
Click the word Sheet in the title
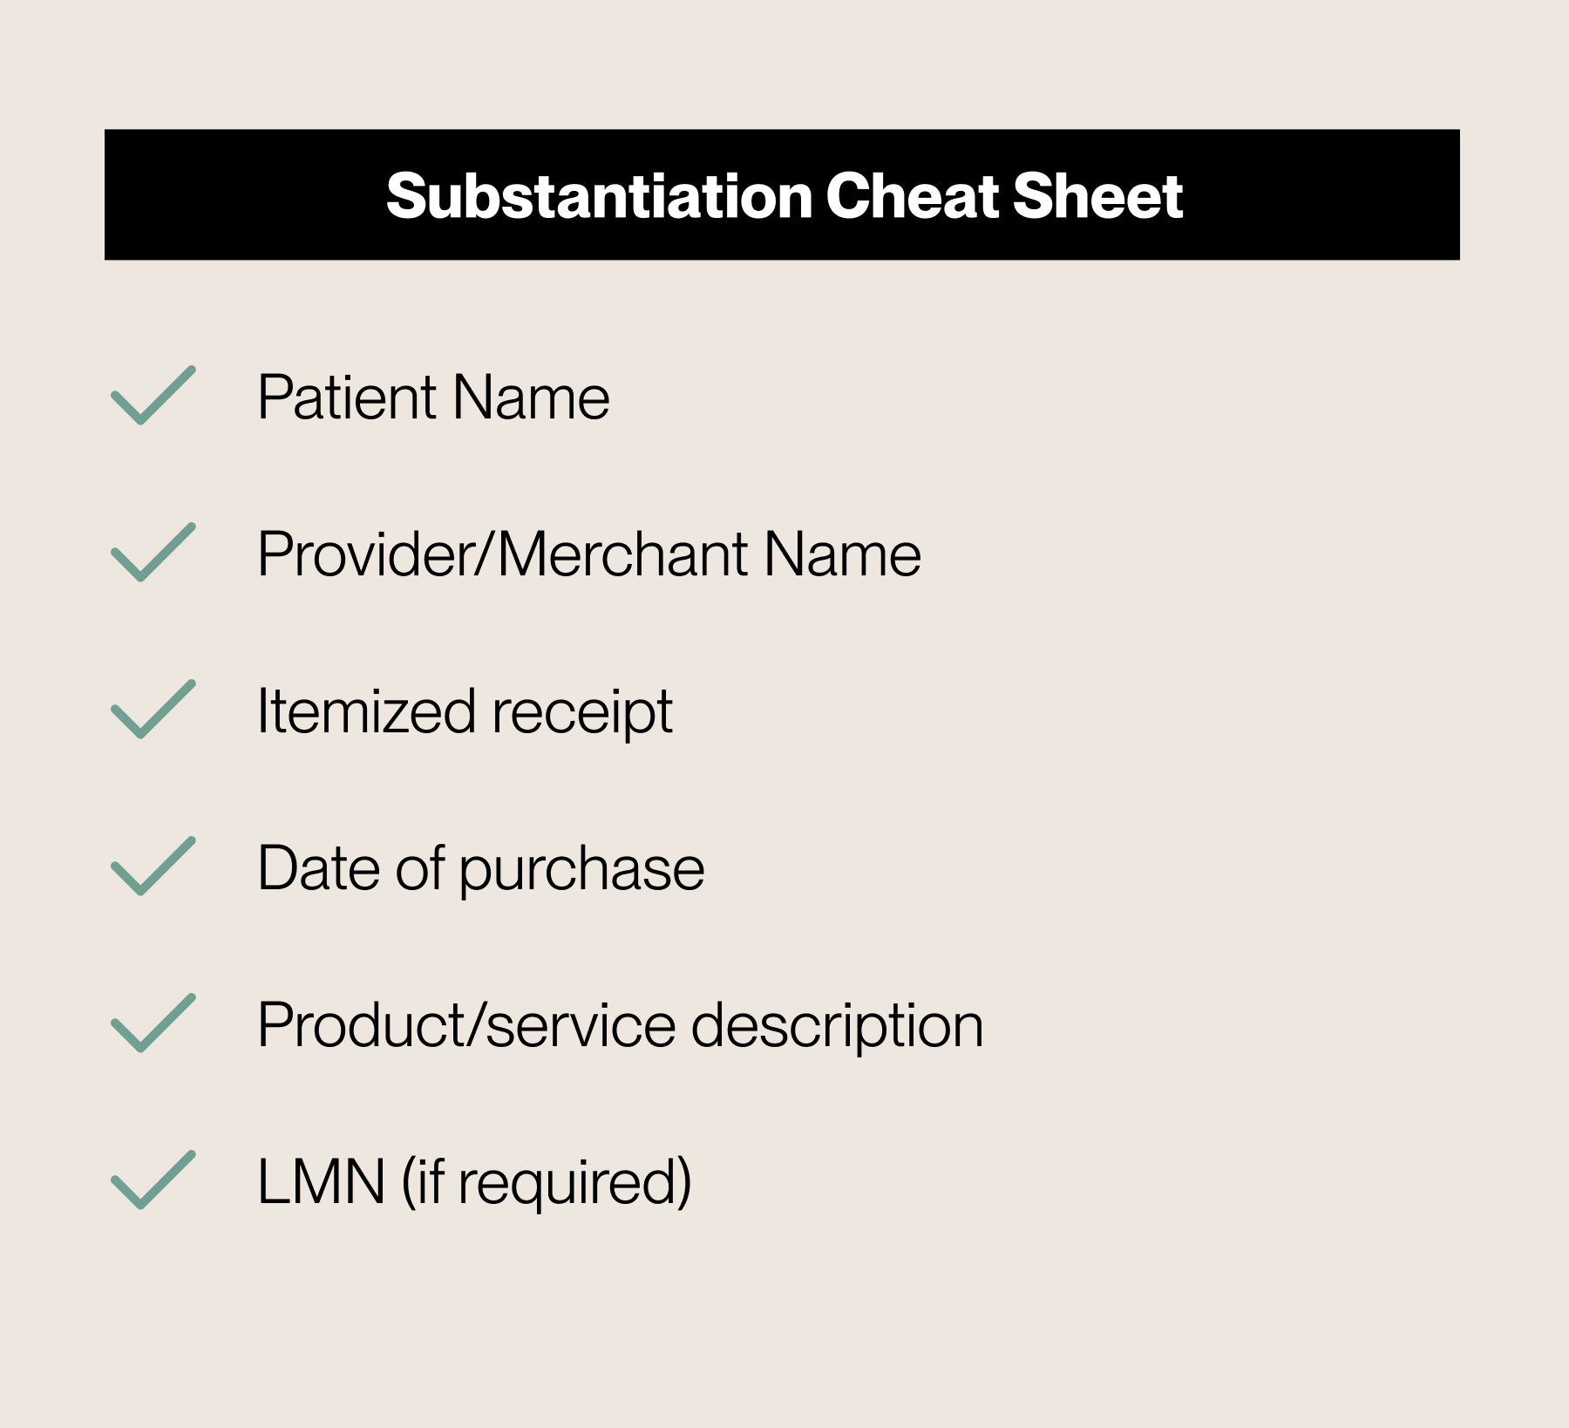pos(1097,196)
